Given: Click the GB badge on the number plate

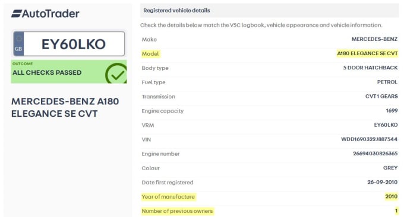Looking at the screenshot, I should click(x=18, y=44).
